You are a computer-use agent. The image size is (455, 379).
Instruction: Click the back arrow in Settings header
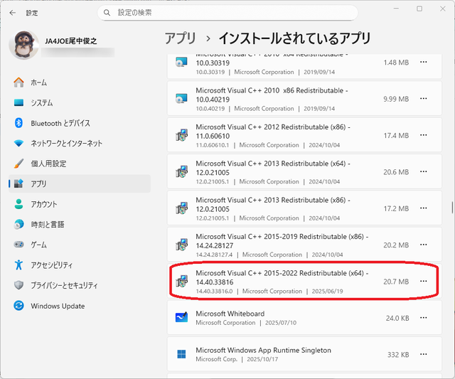pyautogui.click(x=13, y=13)
